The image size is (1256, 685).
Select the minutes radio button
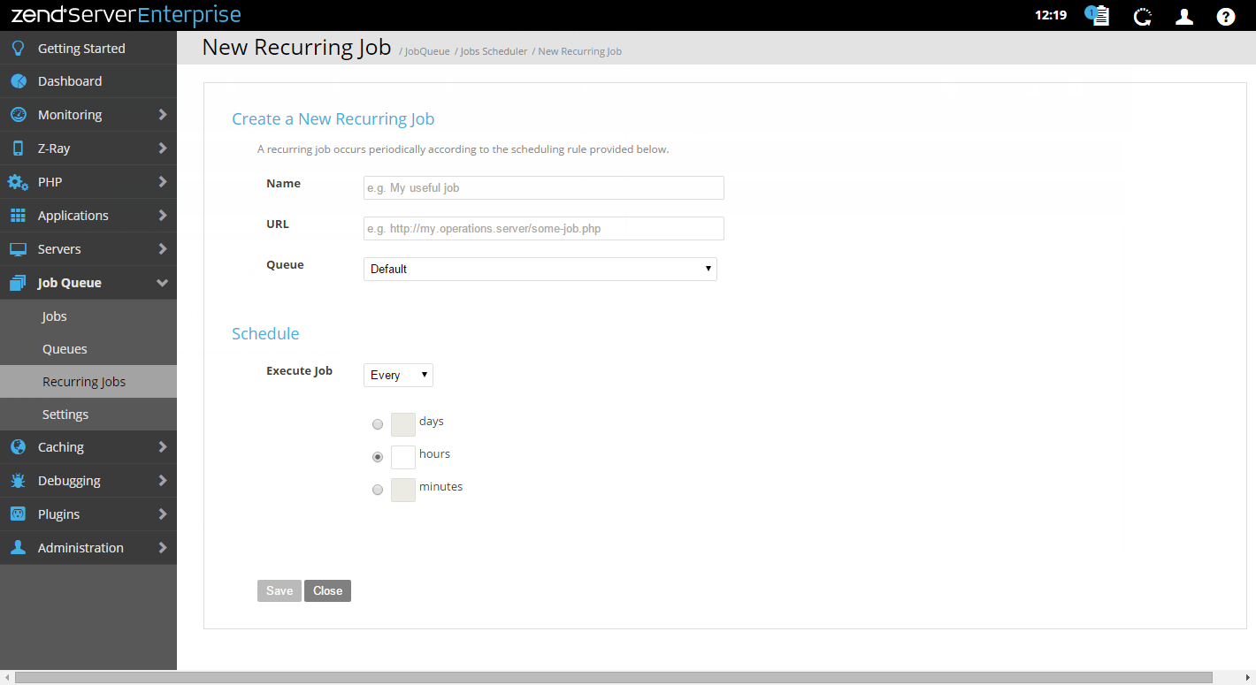point(378,490)
